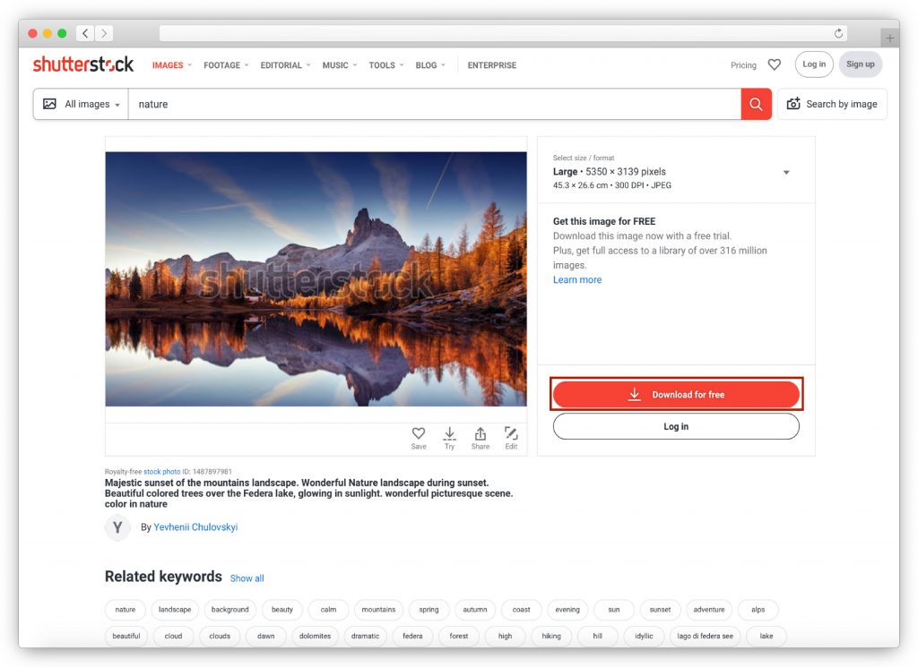Select the dolomites keyword tag

tap(315, 636)
